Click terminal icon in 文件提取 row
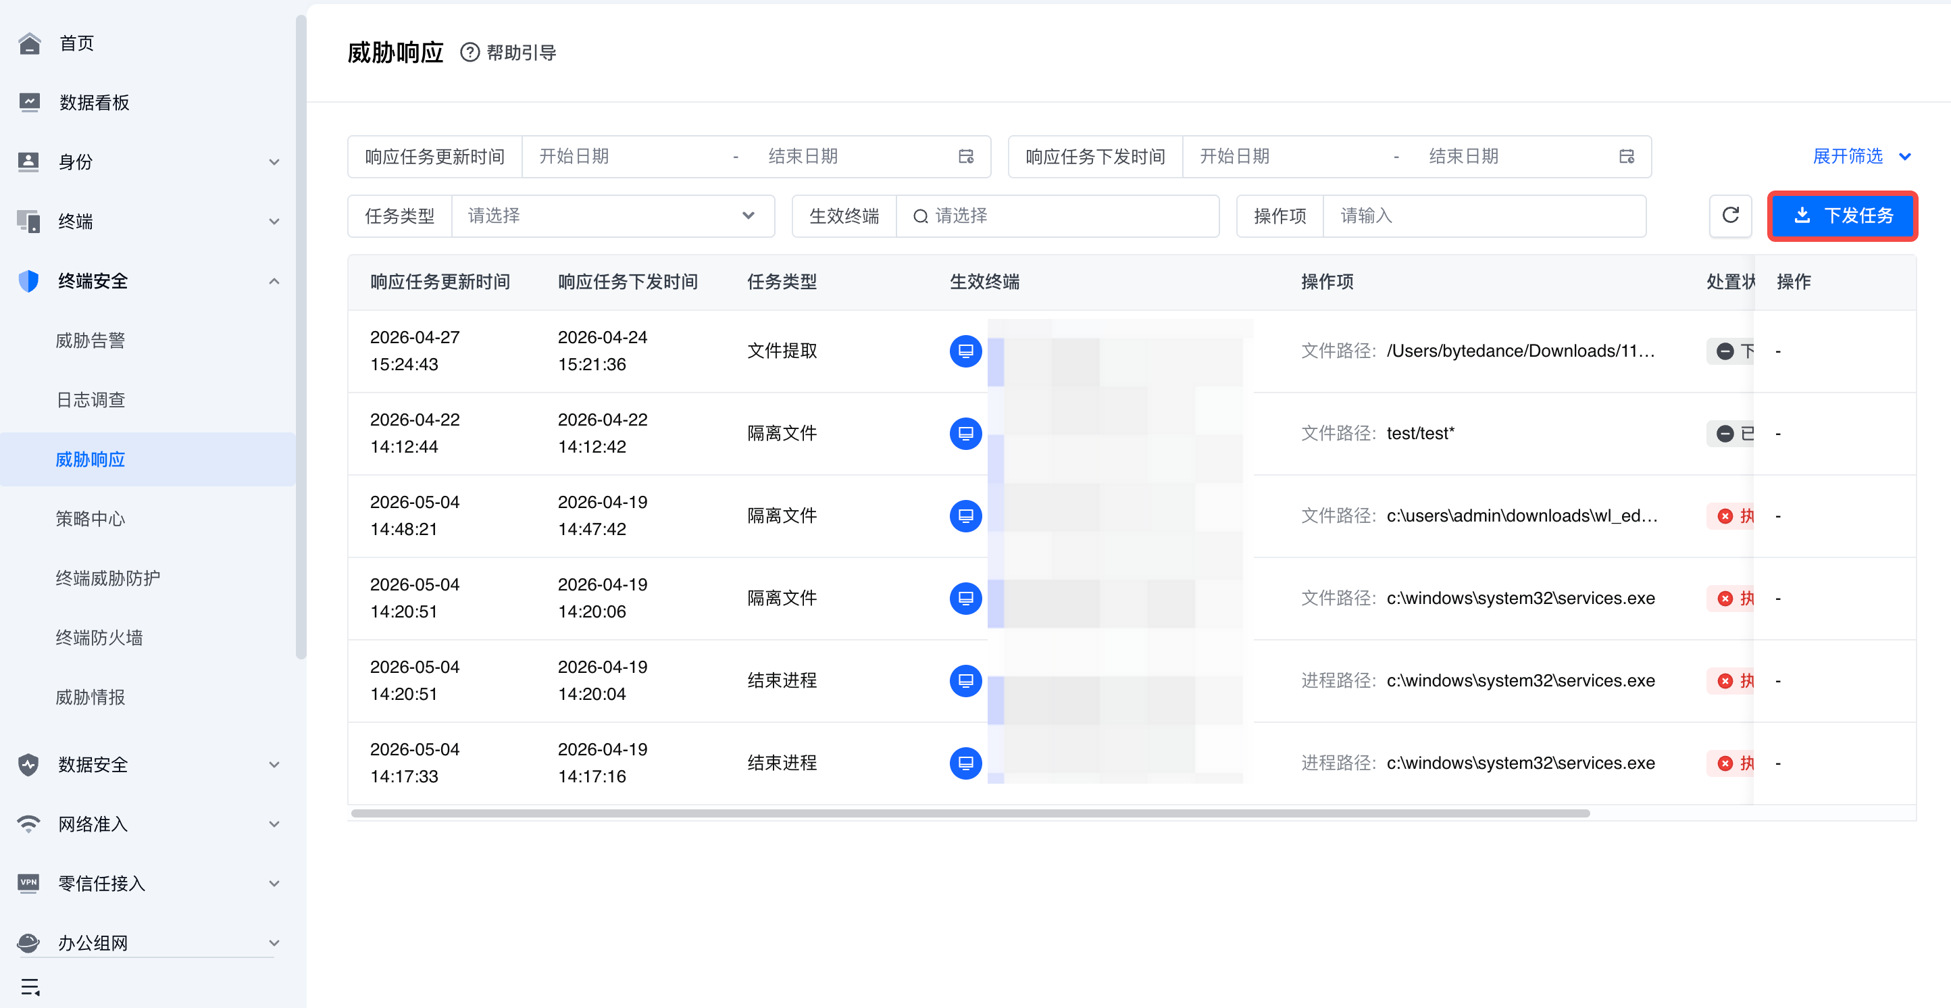The width and height of the screenshot is (1951, 1008). (x=965, y=351)
